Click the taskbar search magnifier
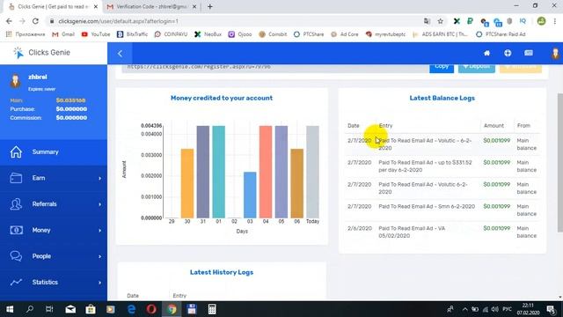 tap(30, 309)
